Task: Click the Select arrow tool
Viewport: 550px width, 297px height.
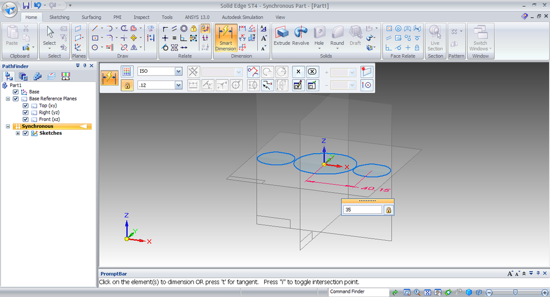Action: [x=49, y=34]
